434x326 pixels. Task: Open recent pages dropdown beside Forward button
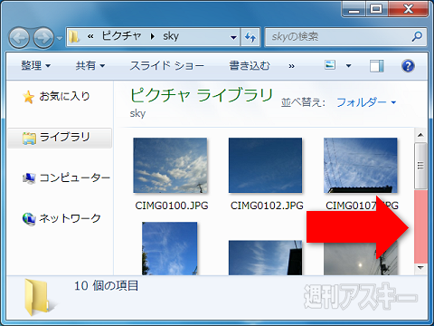[x=60, y=38]
